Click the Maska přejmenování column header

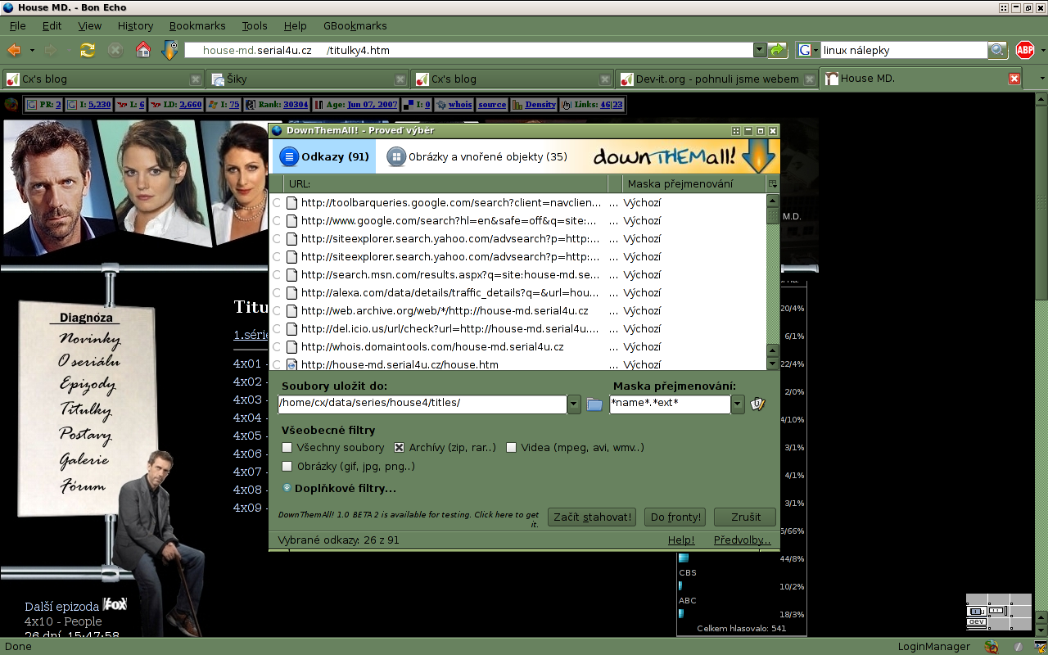[695, 184]
